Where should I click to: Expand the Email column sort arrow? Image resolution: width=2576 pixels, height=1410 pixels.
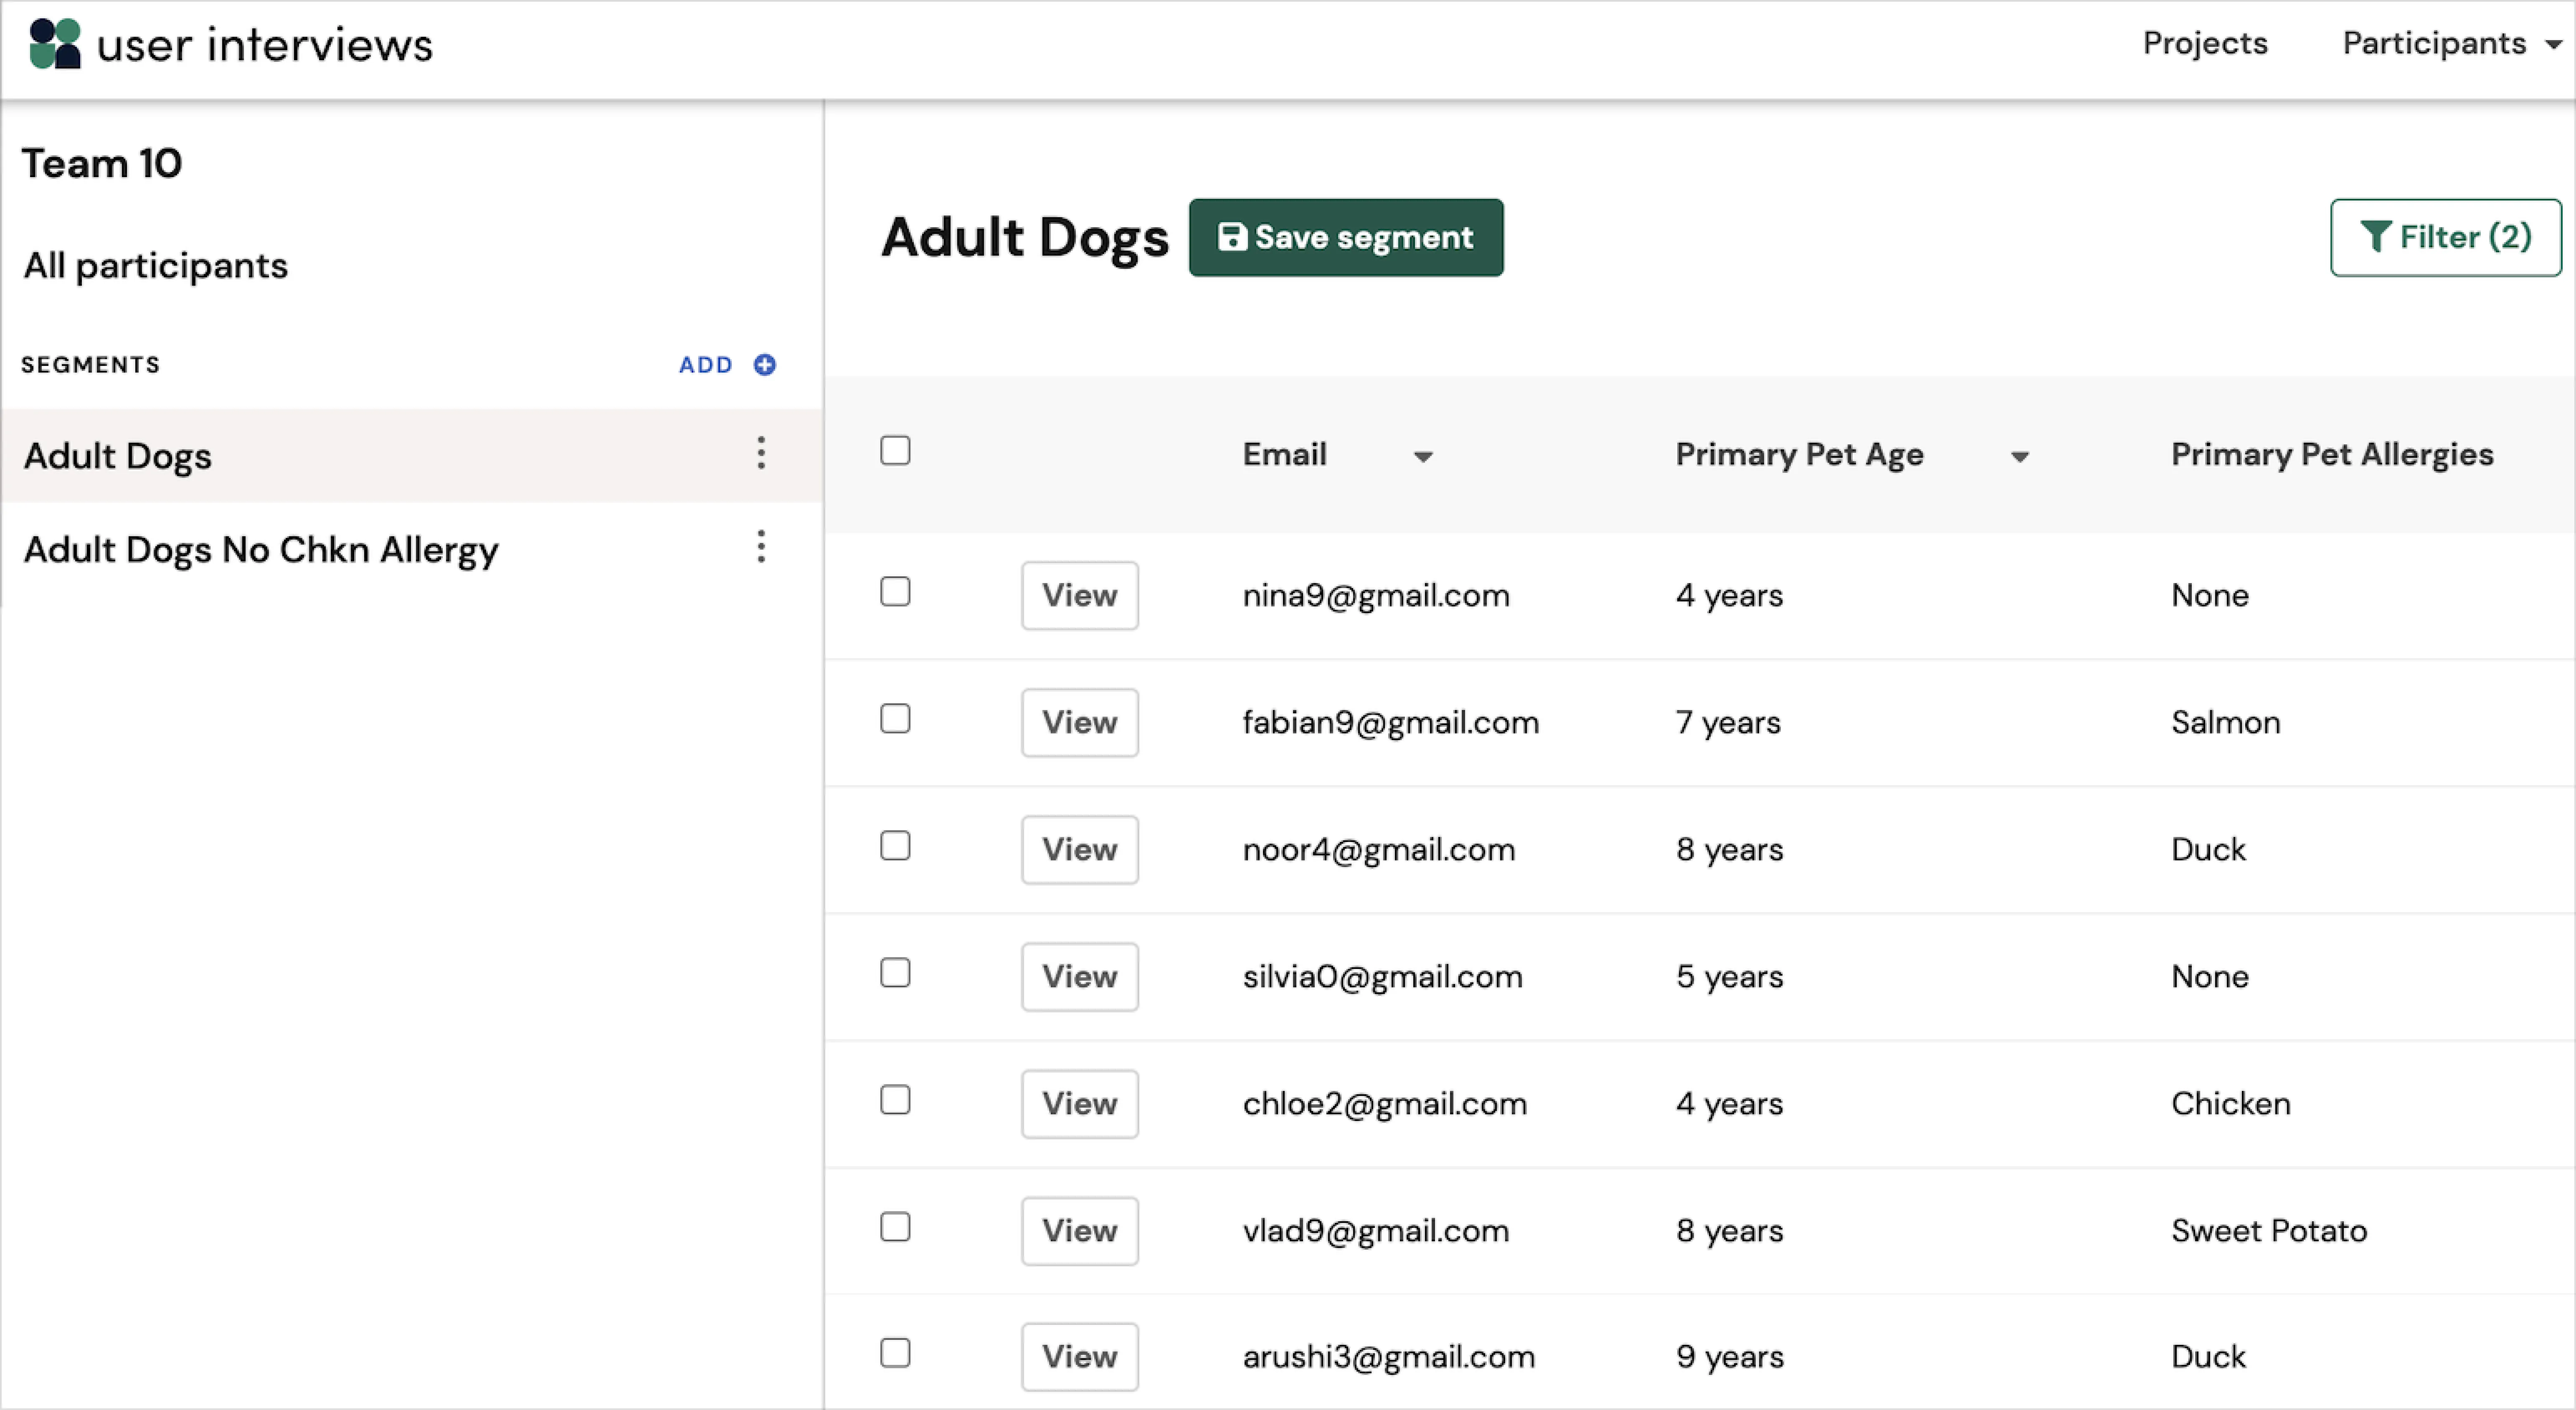coord(1423,457)
